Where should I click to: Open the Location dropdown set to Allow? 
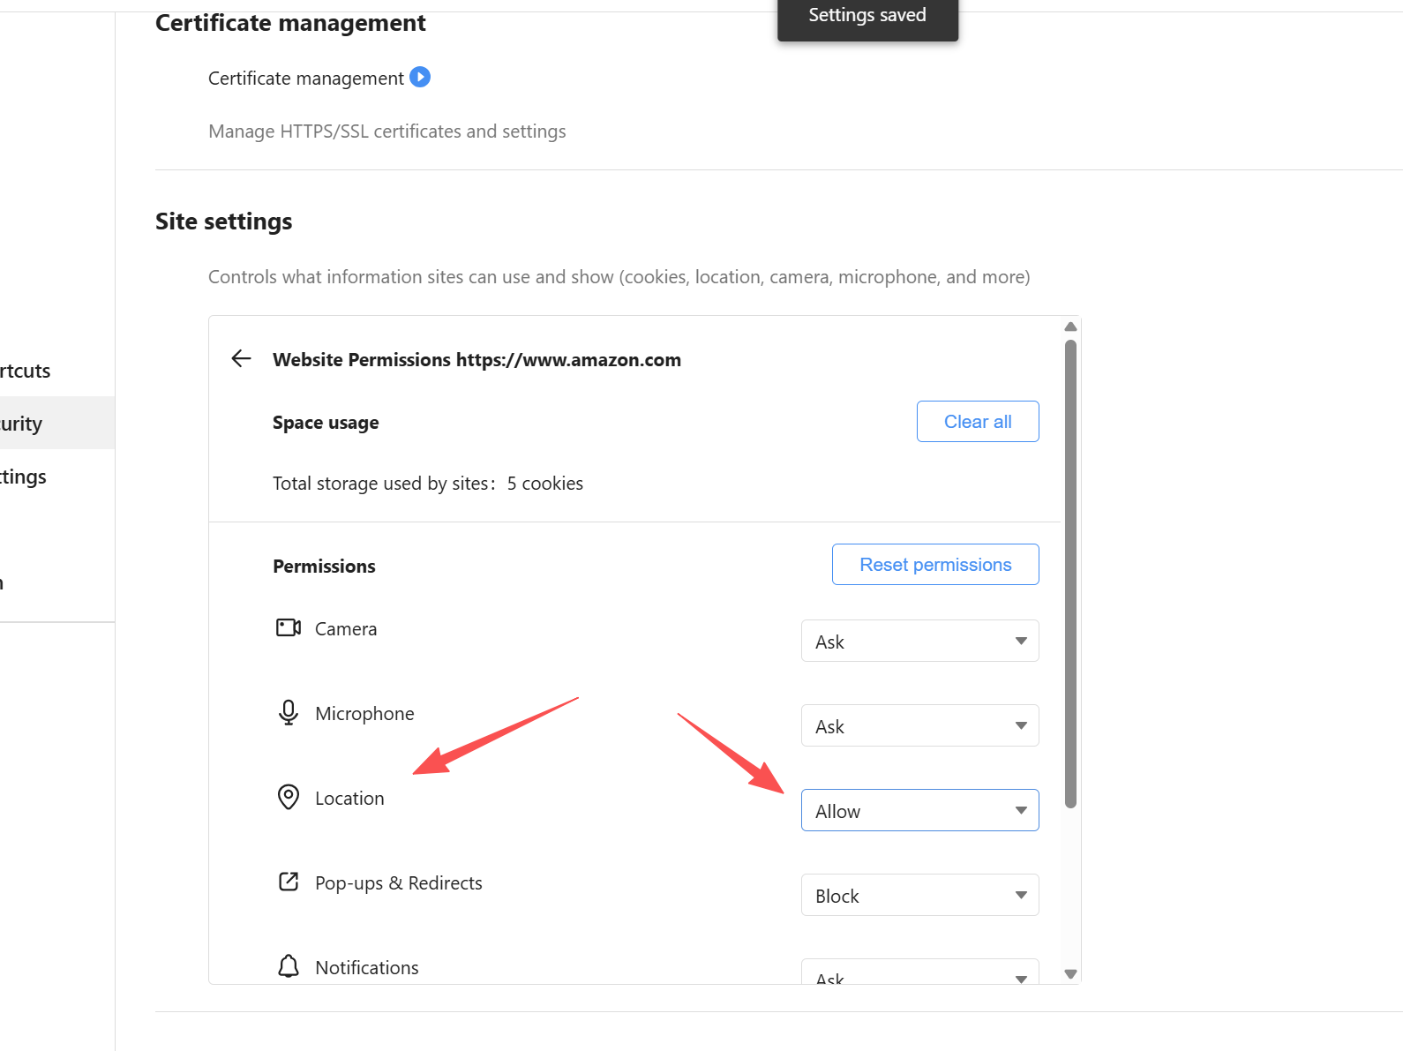tap(919, 810)
